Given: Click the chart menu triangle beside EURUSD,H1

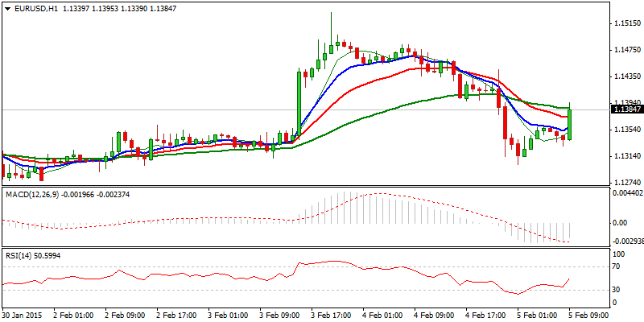Looking at the screenshot, I should tap(8, 9).
